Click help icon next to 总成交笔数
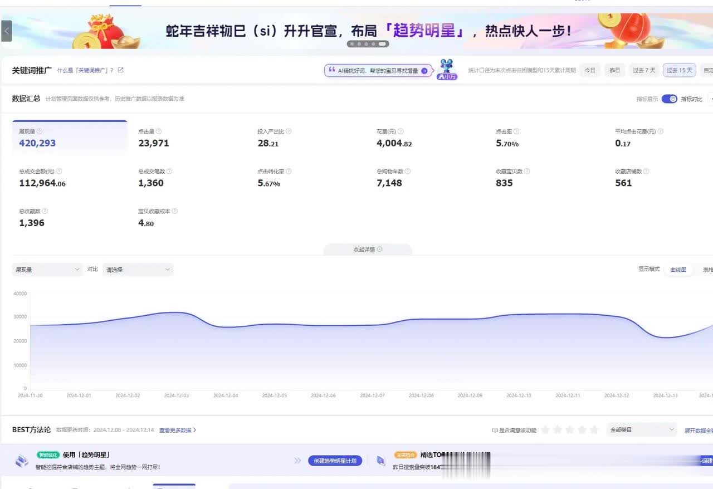The image size is (713, 489). coord(169,172)
